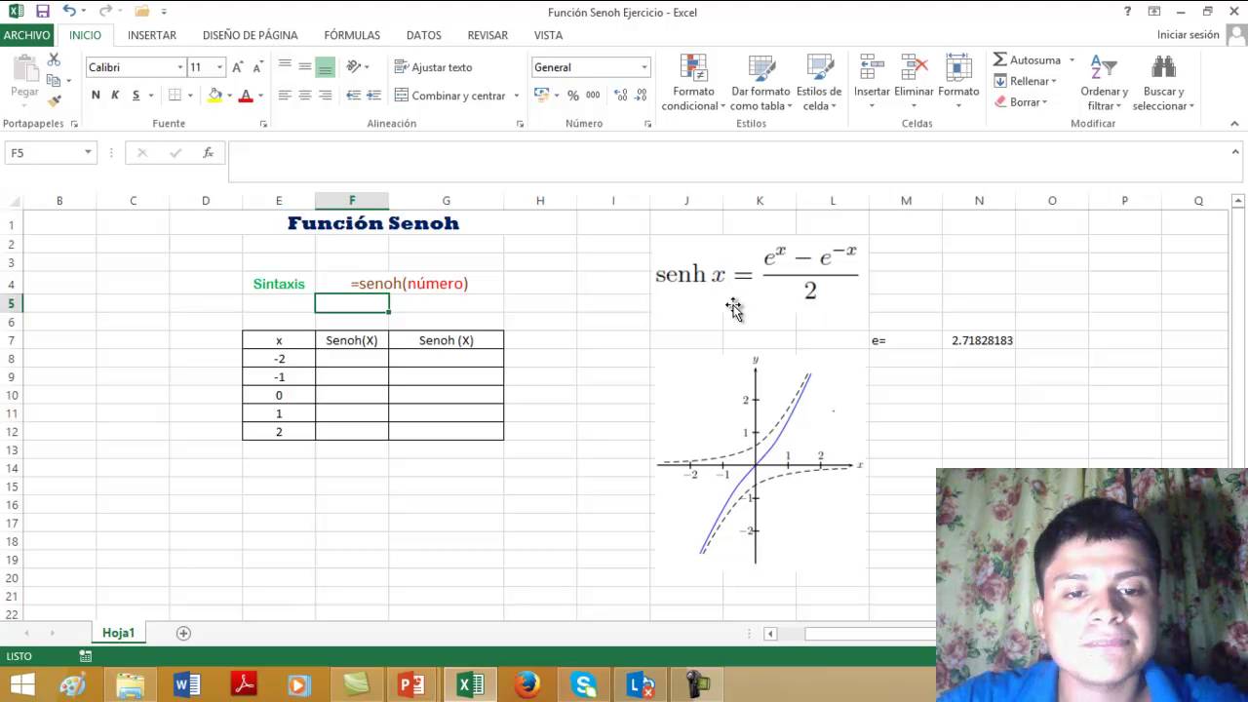This screenshot has height=702, width=1248.
Task: Expand the formula bar chevron
Action: (1235, 152)
